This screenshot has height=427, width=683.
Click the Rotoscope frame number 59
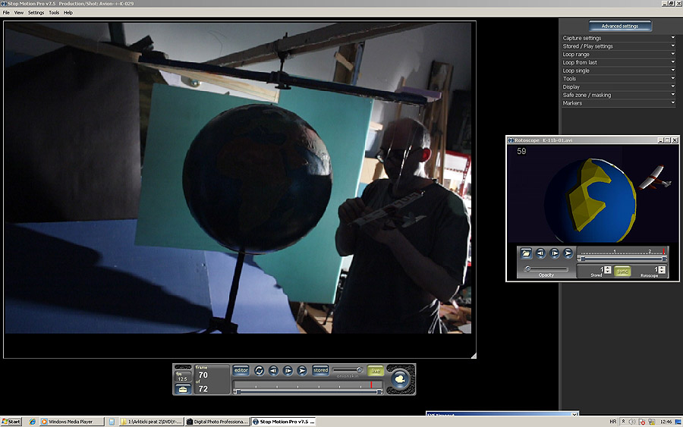[521, 151]
